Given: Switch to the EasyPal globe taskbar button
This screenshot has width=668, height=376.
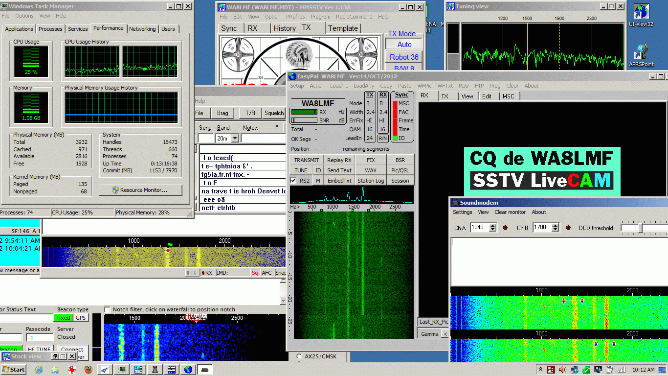Looking at the screenshot, I should 188,369.
